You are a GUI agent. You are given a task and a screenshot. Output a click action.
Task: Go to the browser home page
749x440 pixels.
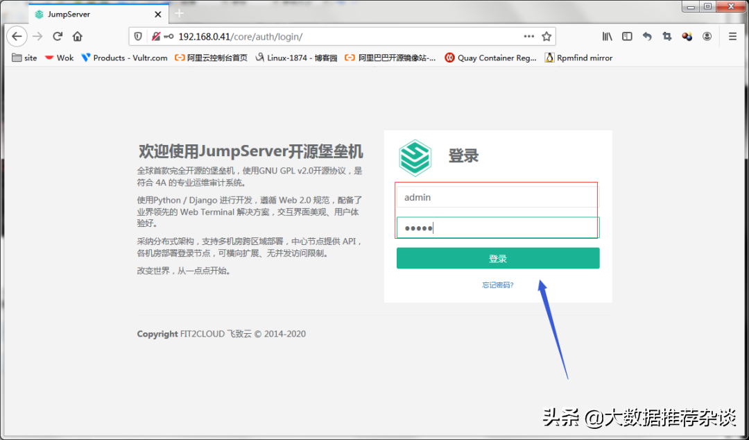point(77,36)
